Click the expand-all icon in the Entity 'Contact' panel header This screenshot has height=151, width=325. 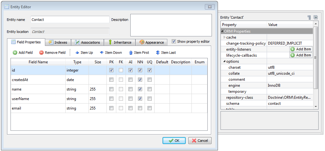point(315,17)
